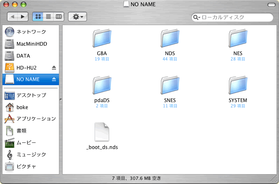The height and width of the screenshot is (184, 279).
Task: Click the 2 項目 count under pdaDS
Action: click(x=102, y=106)
